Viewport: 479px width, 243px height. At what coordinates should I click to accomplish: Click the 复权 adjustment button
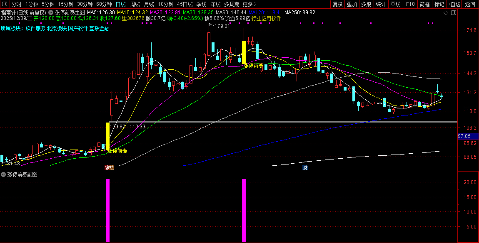(x=337, y=4)
